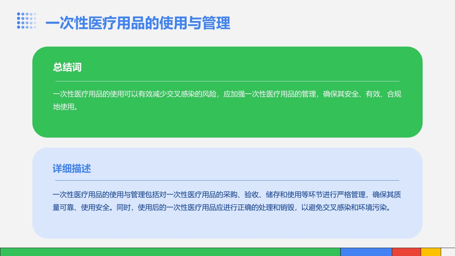
Task: Select the green summary card
Action: (x=227, y=92)
